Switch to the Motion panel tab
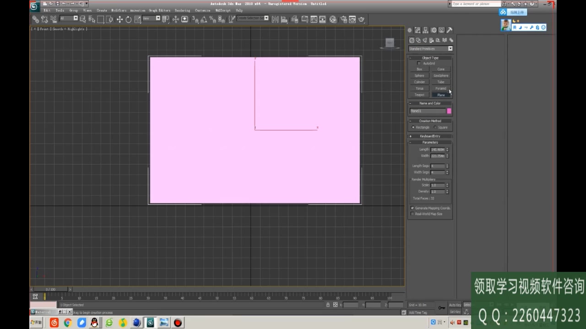 434,30
